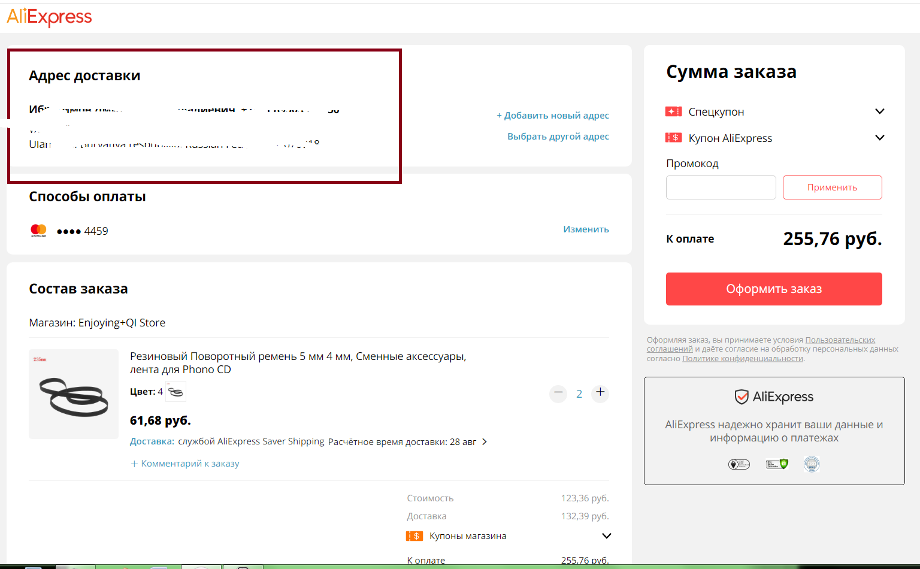
Task: Click the green shield security badge
Action: [776, 464]
